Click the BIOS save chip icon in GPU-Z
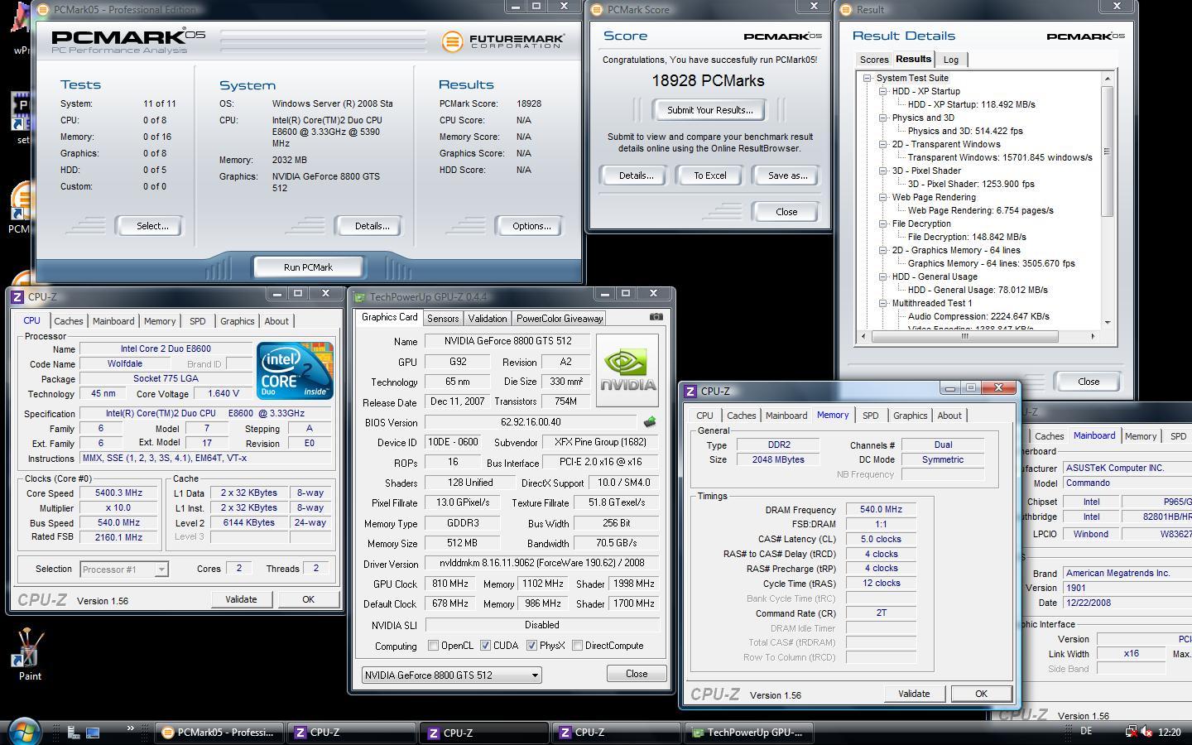Image resolution: width=1192 pixels, height=745 pixels. click(650, 422)
